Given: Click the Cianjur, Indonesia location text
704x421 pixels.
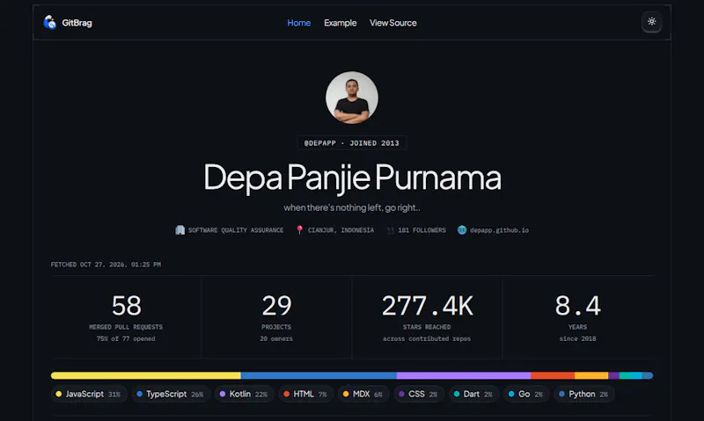Looking at the screenshot, I should click(341, 230).
